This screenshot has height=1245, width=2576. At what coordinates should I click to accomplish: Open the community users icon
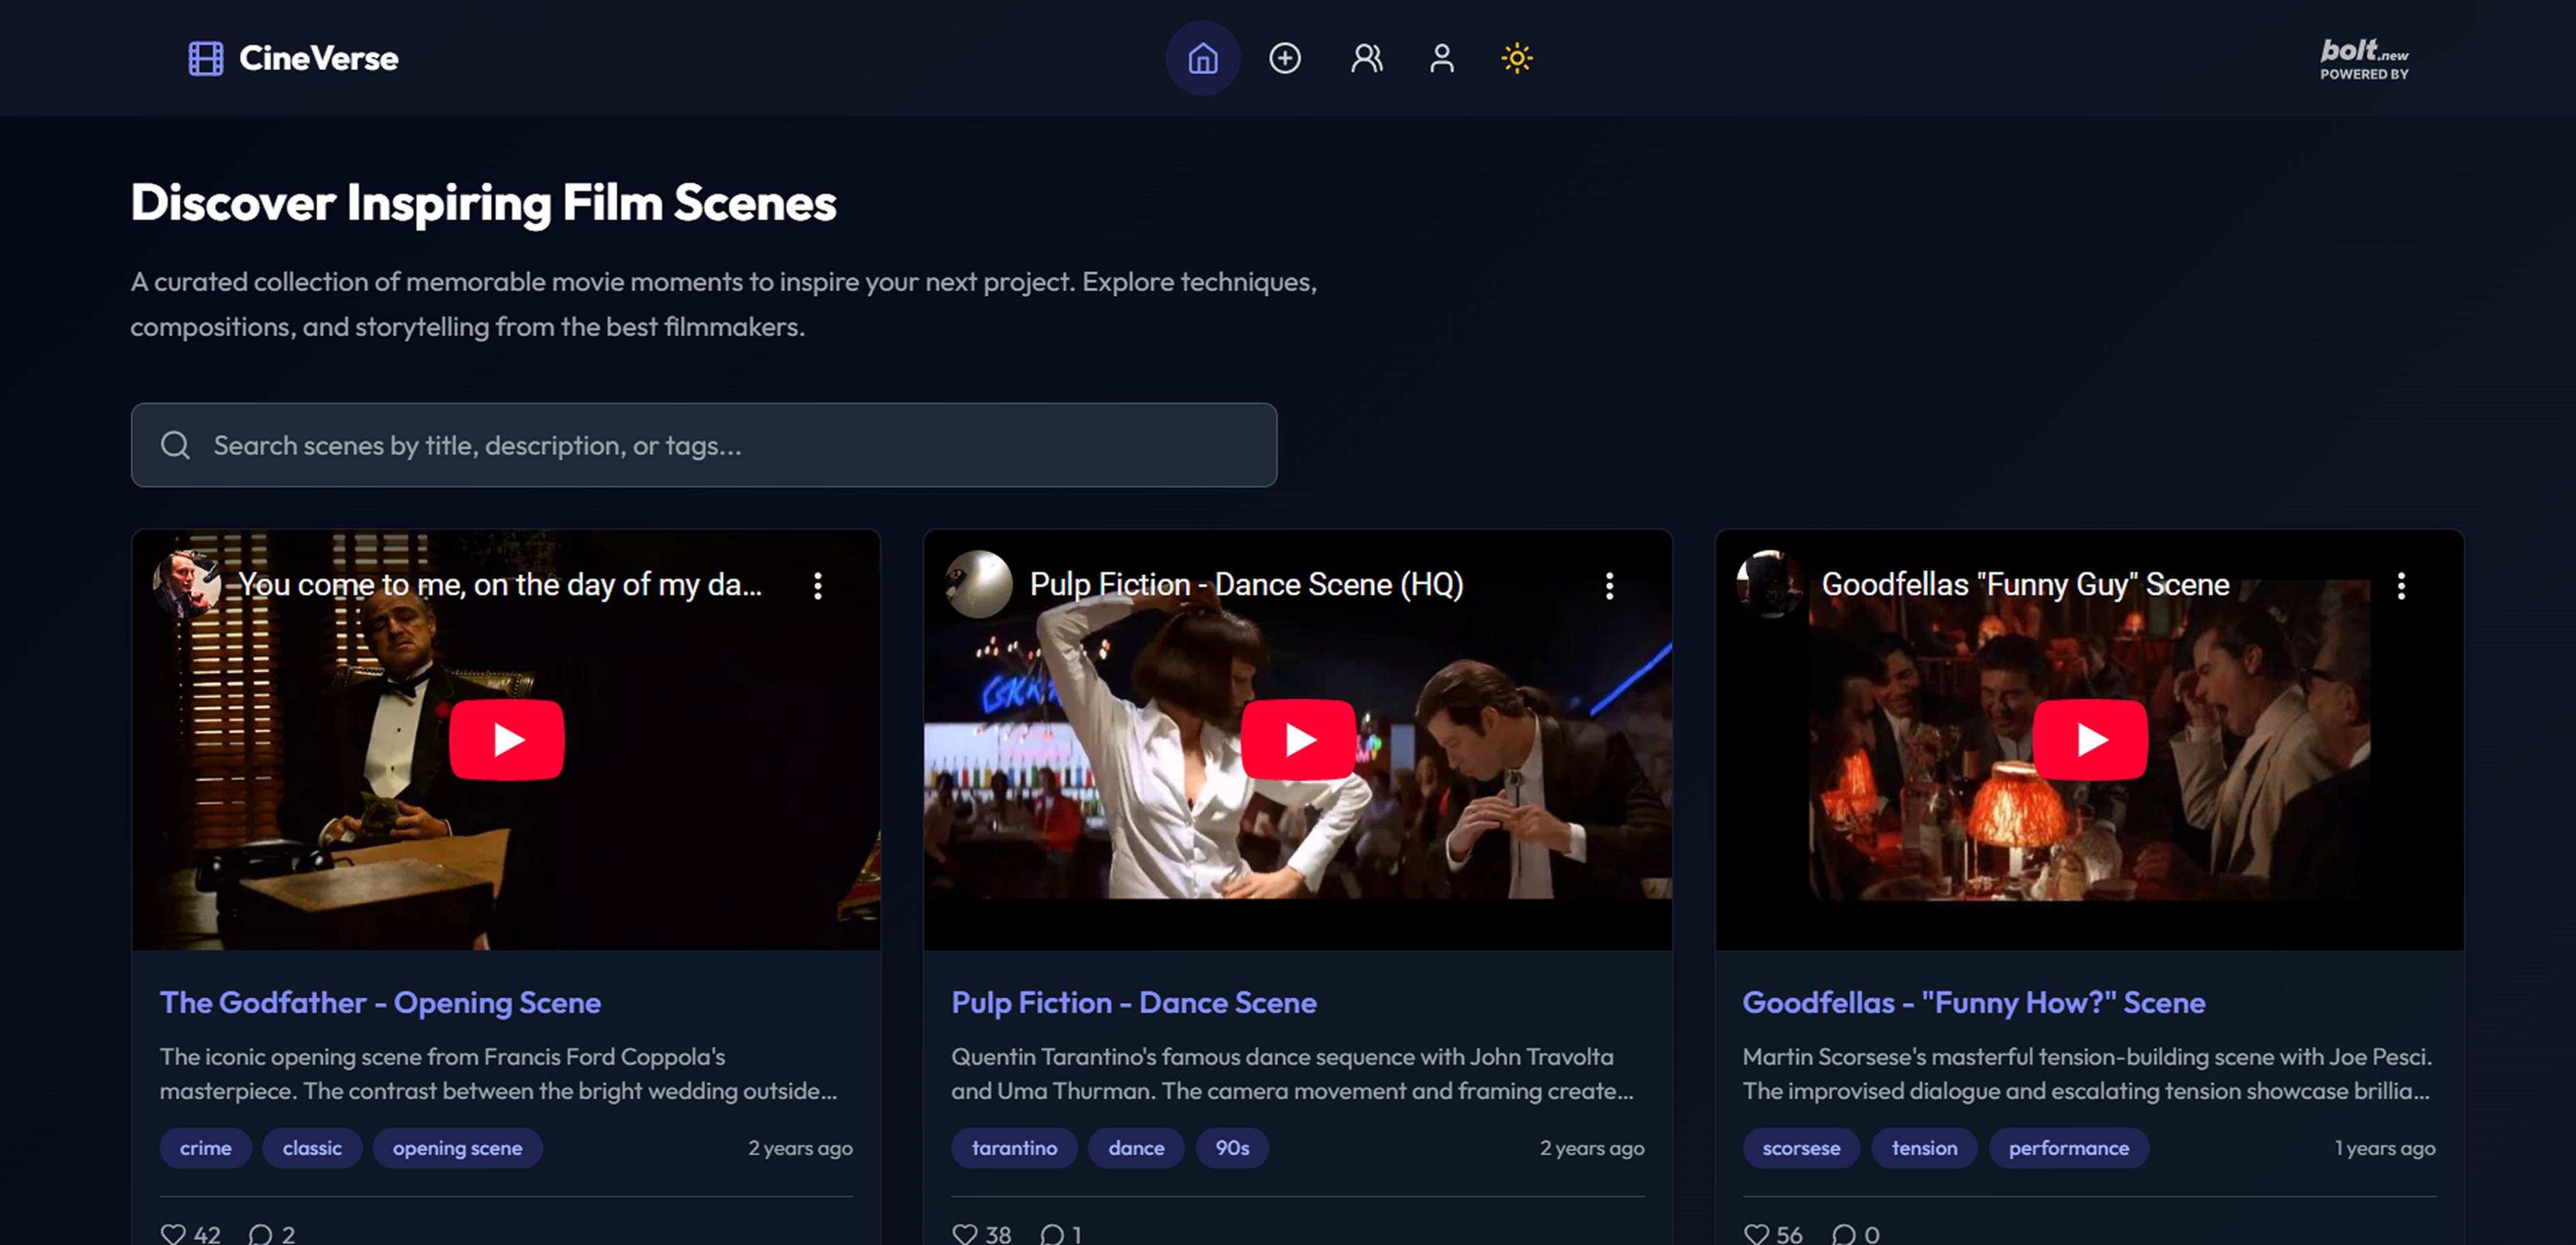point(1366,58)
